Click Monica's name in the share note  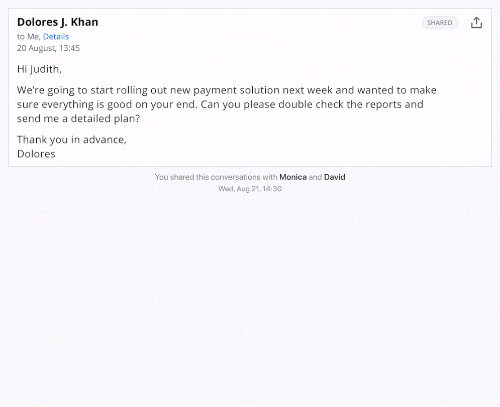(x=293, y=177)
